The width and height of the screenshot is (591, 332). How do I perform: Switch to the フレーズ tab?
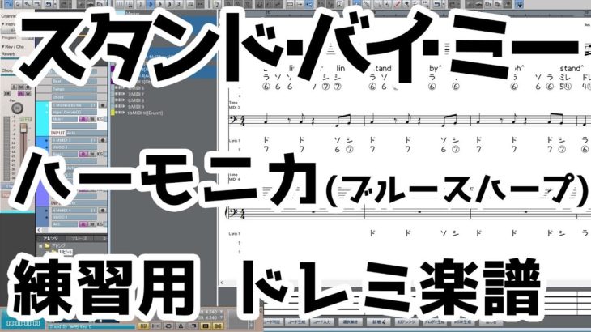79,239
